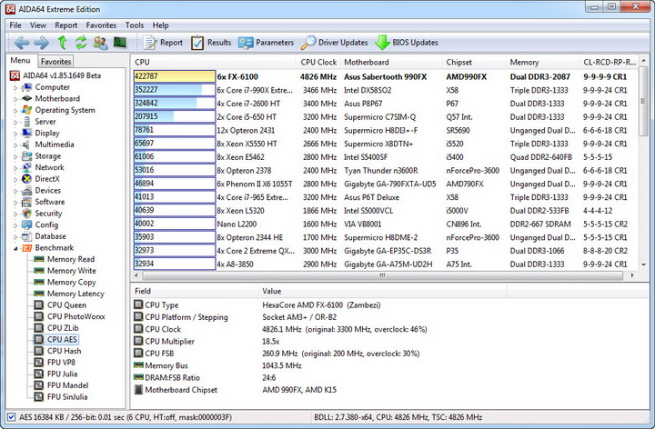This screenshot has height=429, width=655.
Task: Select the 6x FX-6100 score bar
Action: coord(174,76)
